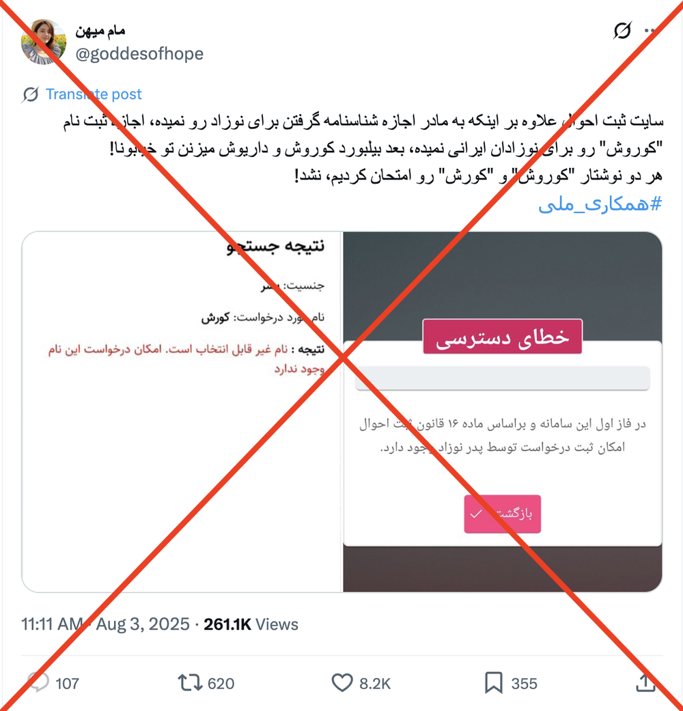Open the goddesofhope profile avatar
Screen dimensions: 683x711
click(x=44, y=42)
